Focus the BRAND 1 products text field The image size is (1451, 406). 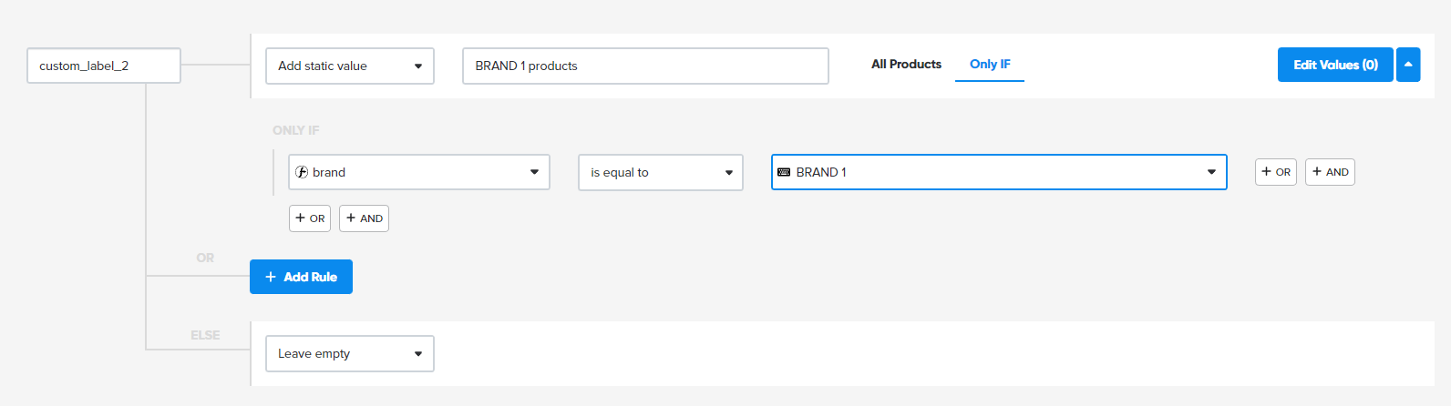[645, 66]
